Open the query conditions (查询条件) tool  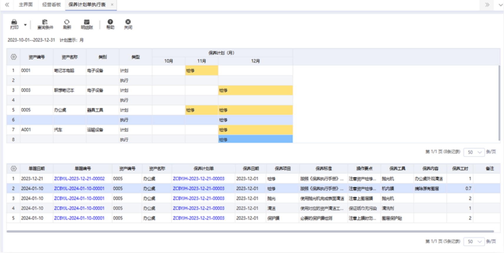45,24
